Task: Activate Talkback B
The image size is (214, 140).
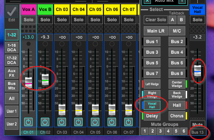Action: pyautogui.click(x=181, y=20)
